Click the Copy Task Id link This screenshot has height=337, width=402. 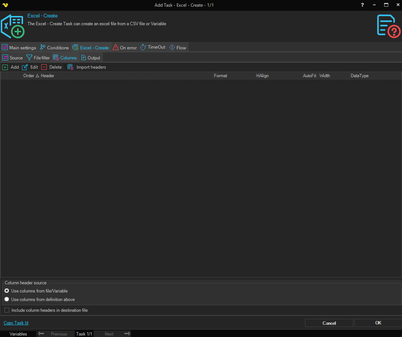[16, 323]
